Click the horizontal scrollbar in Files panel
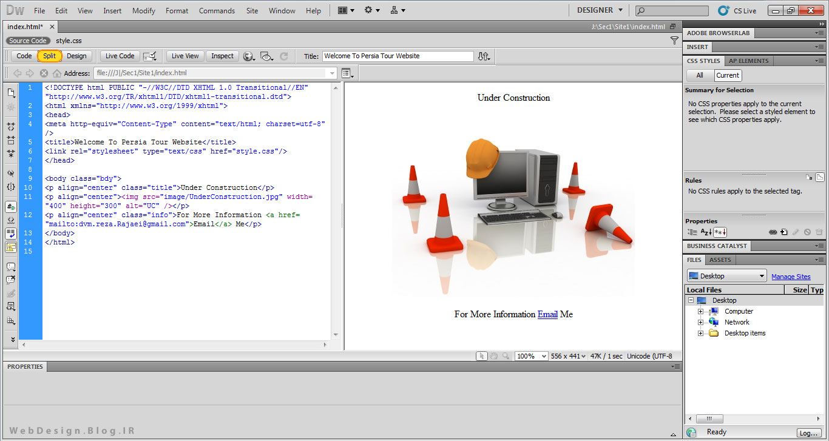The height and width of the screenshot is (441, 829). (709, 419)
